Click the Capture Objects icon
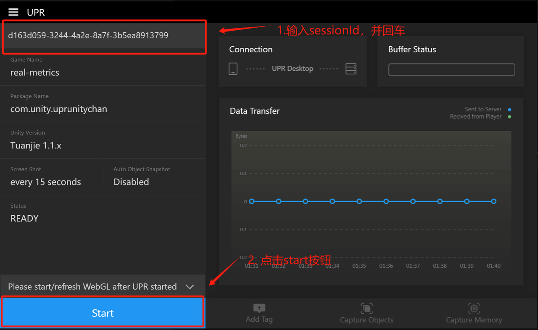 coord(367,309)
